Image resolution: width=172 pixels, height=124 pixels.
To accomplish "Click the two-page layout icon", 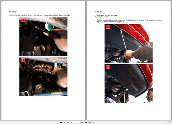I will click(170, 123).
